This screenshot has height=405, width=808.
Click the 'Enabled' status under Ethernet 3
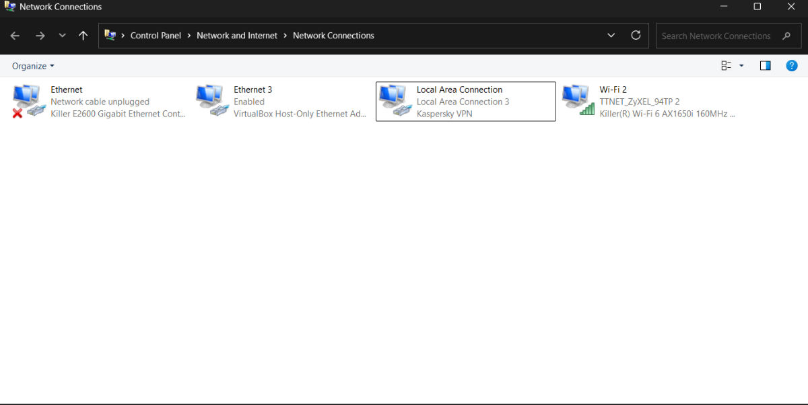click(x=249, y=102)
